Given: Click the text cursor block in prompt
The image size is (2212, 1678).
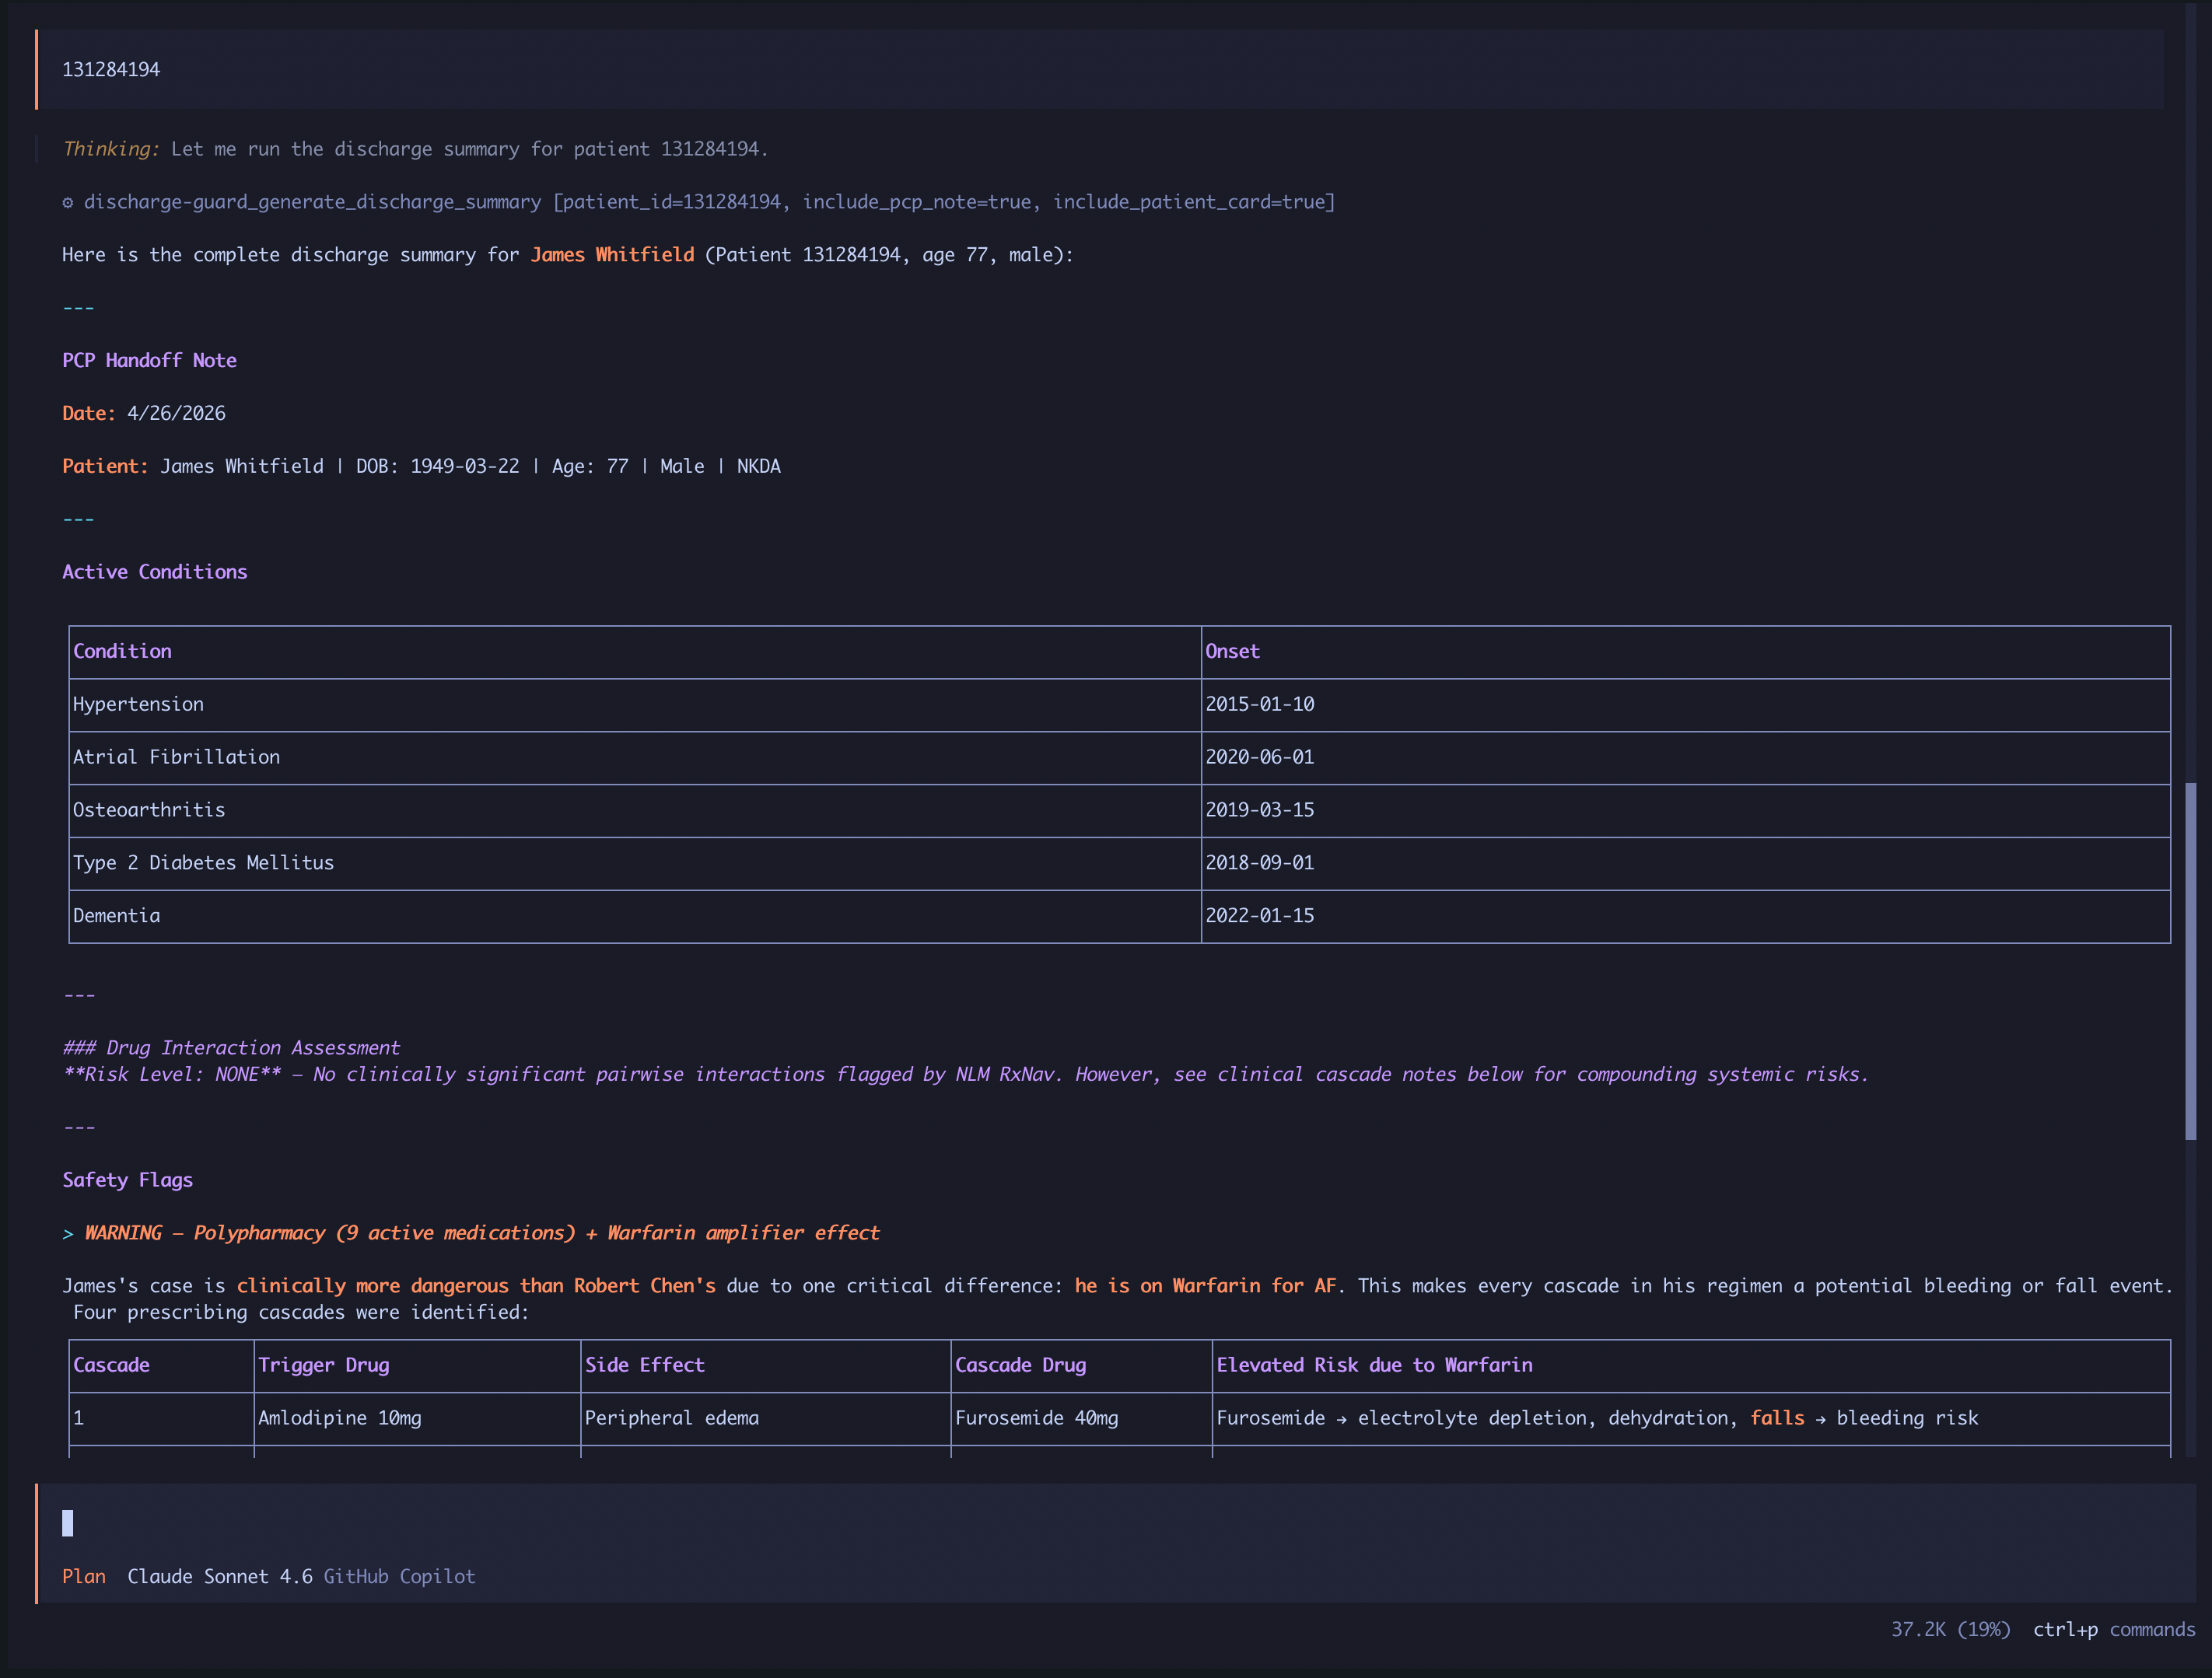Looking at the screenshot, I should pos(68,1522).
